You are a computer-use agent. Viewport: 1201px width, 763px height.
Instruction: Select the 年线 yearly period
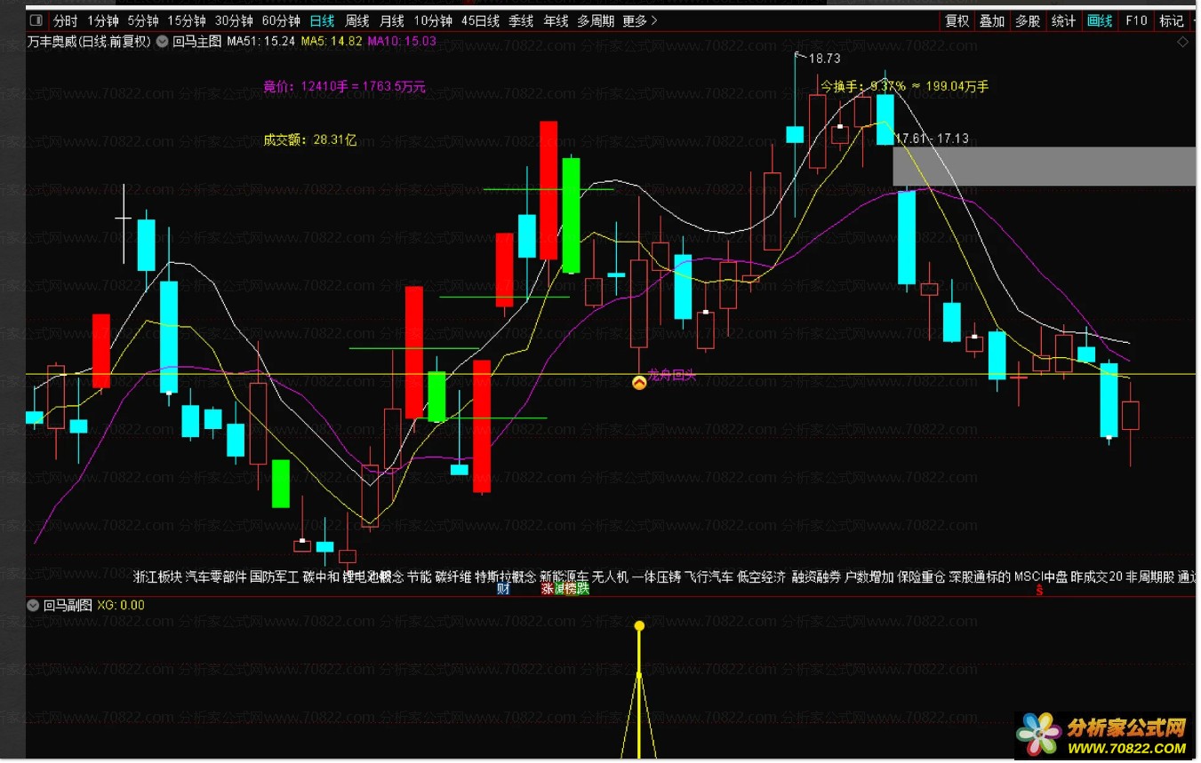click(x=556, y=20)
